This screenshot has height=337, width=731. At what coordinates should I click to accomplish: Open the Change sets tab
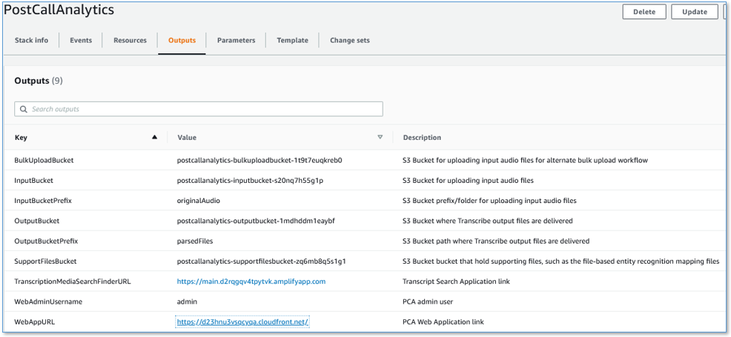point(350,41)
